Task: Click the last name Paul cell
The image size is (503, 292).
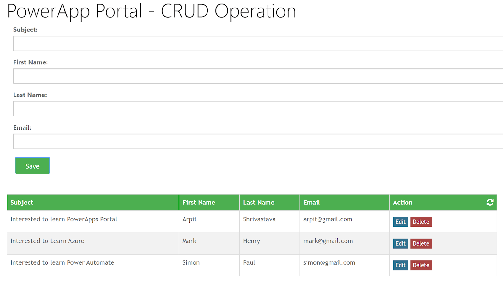Action: coord(269,265)
